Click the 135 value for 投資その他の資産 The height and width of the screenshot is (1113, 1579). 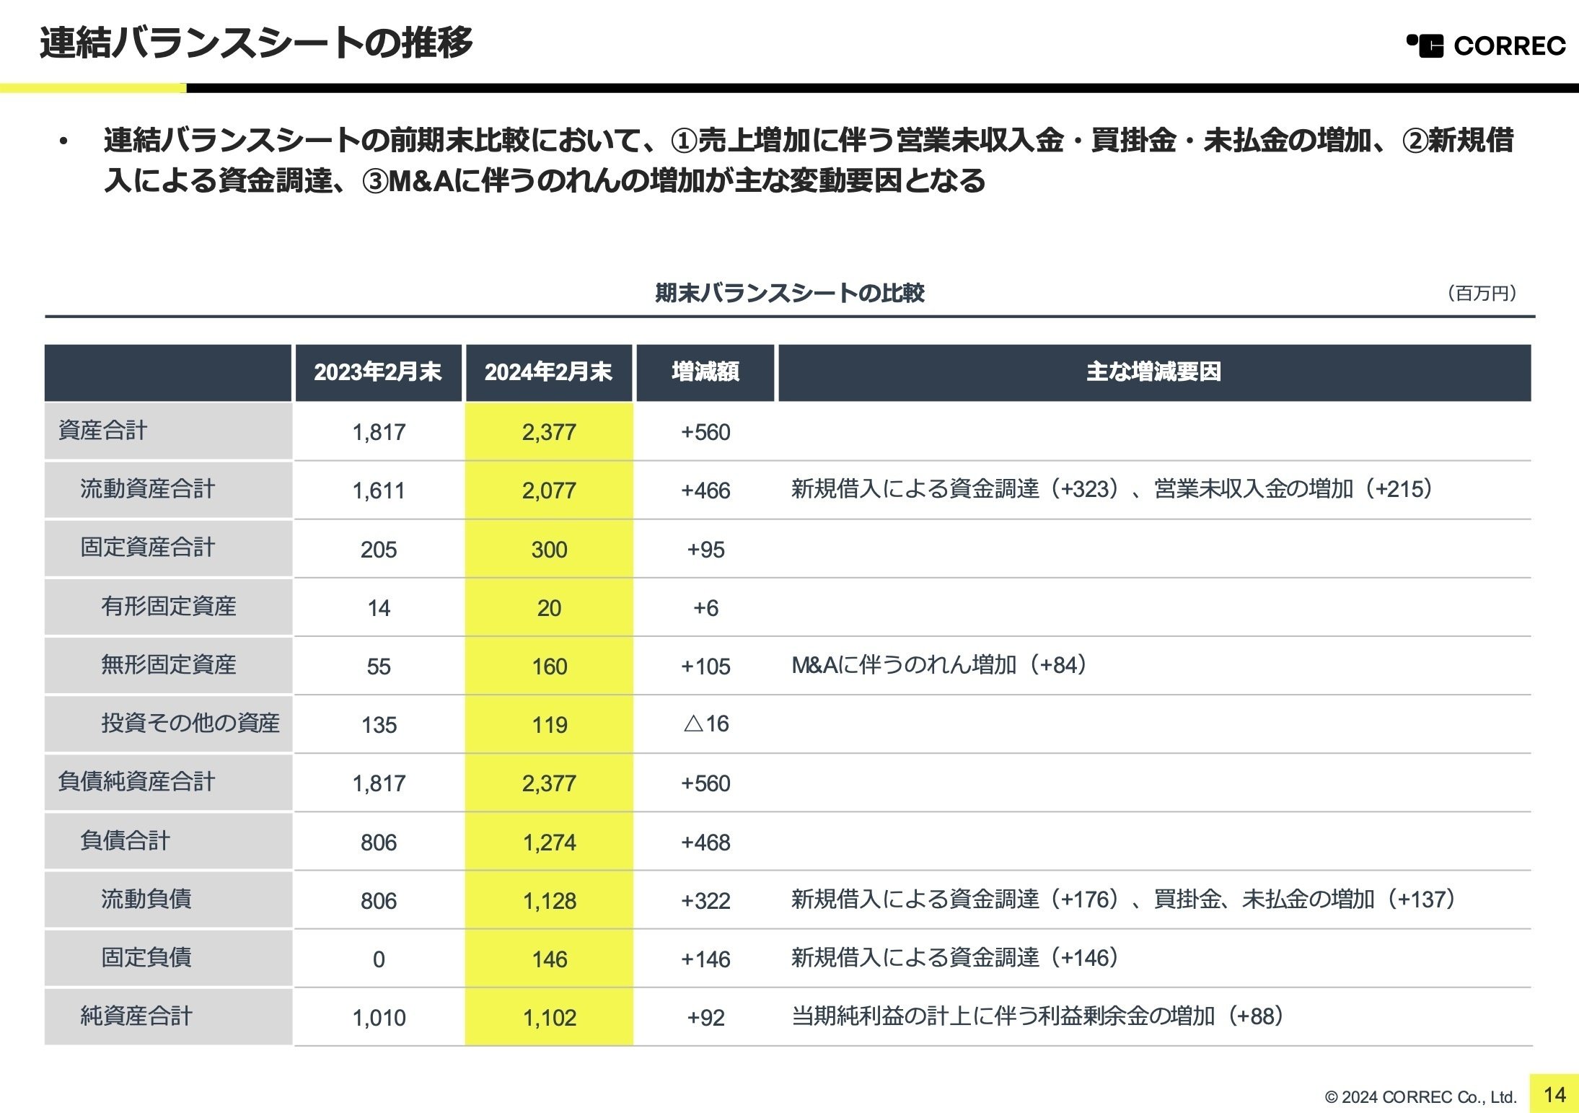(x=379, y=726)
